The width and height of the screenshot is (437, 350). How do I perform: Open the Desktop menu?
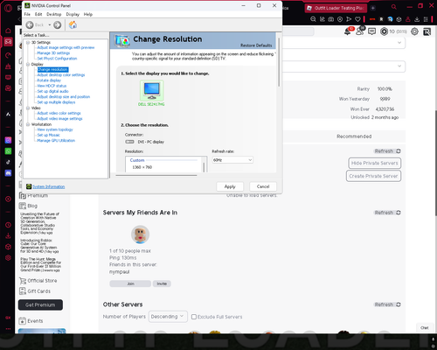pyautogui.click(x=54, y=14)
